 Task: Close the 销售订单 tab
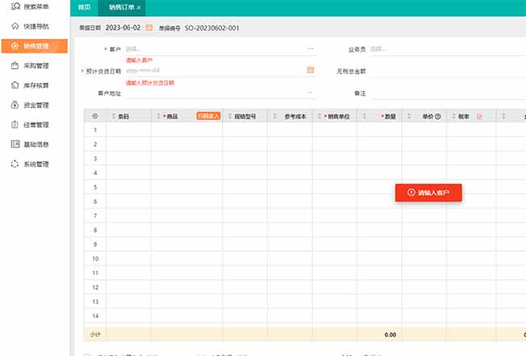pos(139,7)
